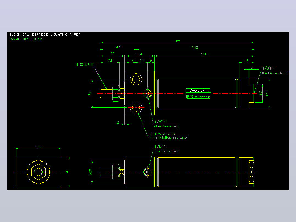Screen dimensions: 296x222
Task: Pick the rotated 34 height dimension near rod
Action: [x=90, y=93]
